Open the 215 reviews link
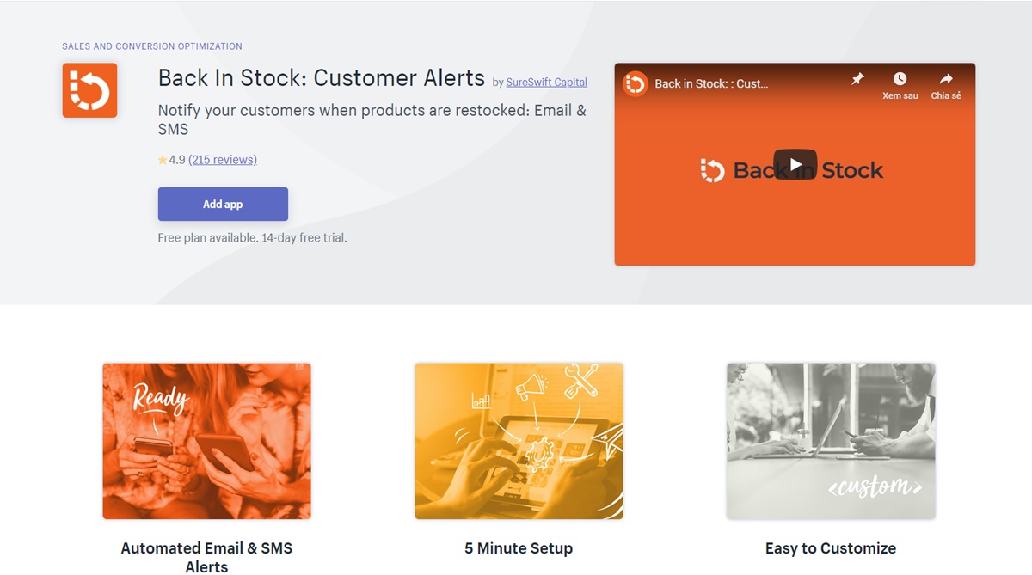Viewport: 1032px width, 575px height. click(x=223, y=160)
